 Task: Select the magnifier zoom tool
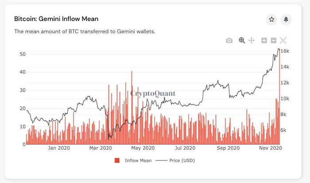pyautogui.click(x=242, y=41)
